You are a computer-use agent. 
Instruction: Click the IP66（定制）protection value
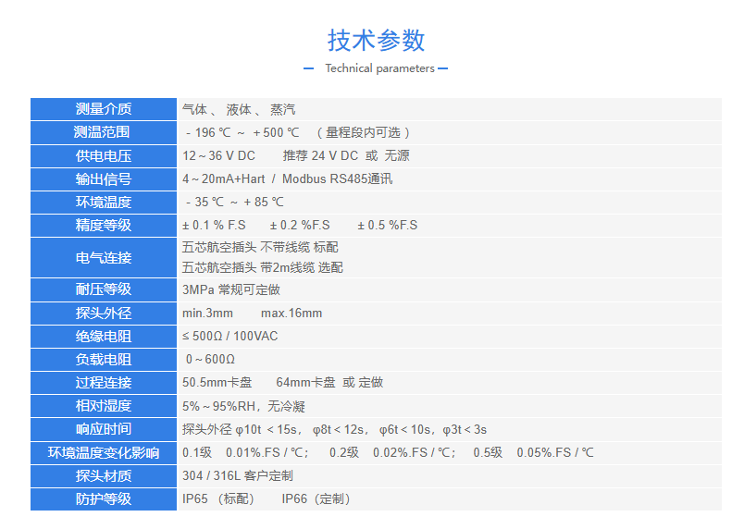316,498
